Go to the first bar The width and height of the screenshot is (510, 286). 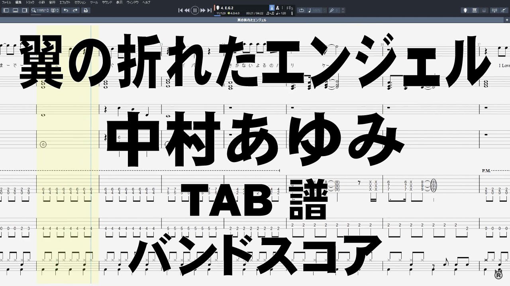pyautogui.click(x=180, y=10)
